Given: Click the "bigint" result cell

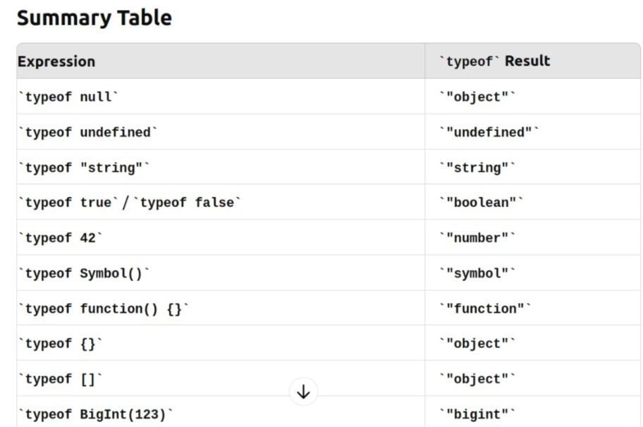Looking at the screenshot, I should (533, 412).
